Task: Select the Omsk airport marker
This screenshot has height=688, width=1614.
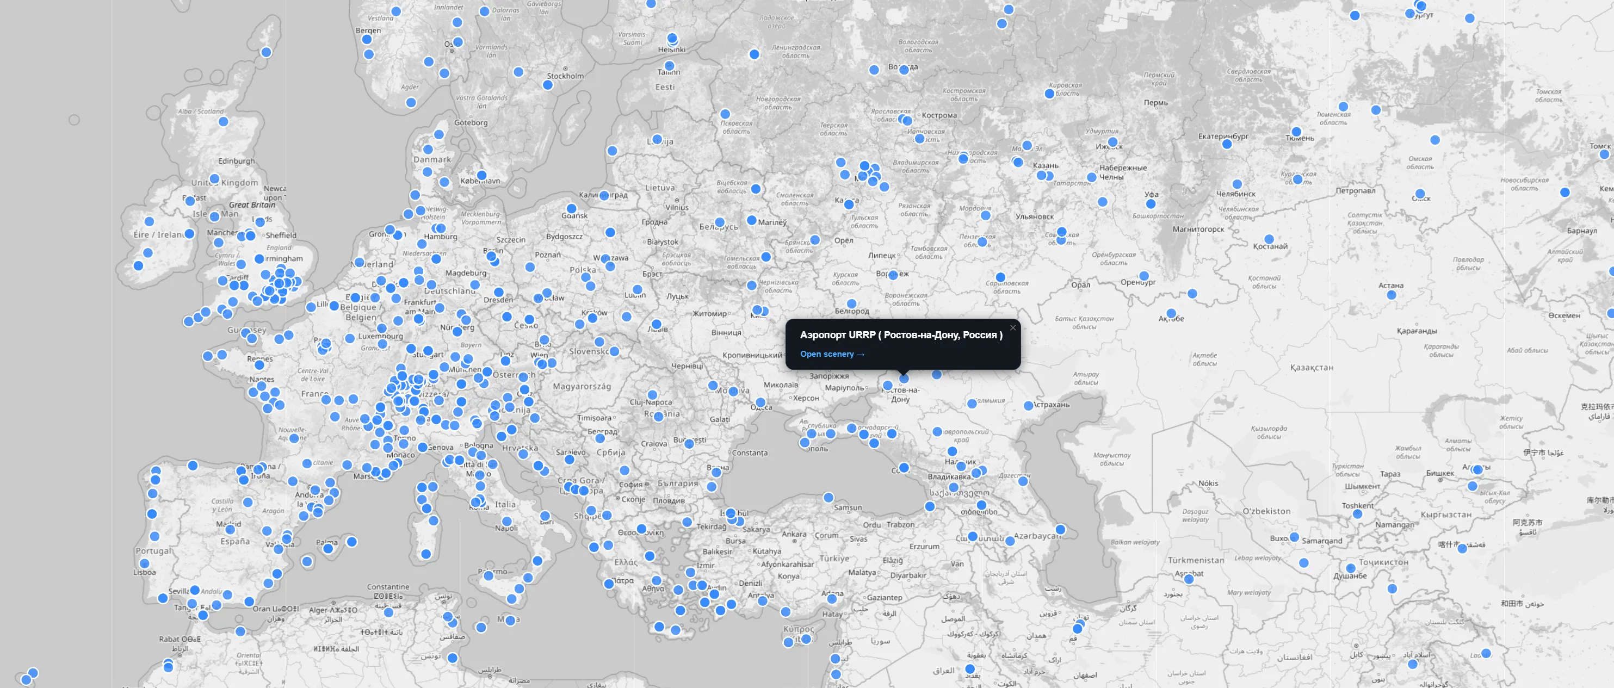Action: [1420, 194]
